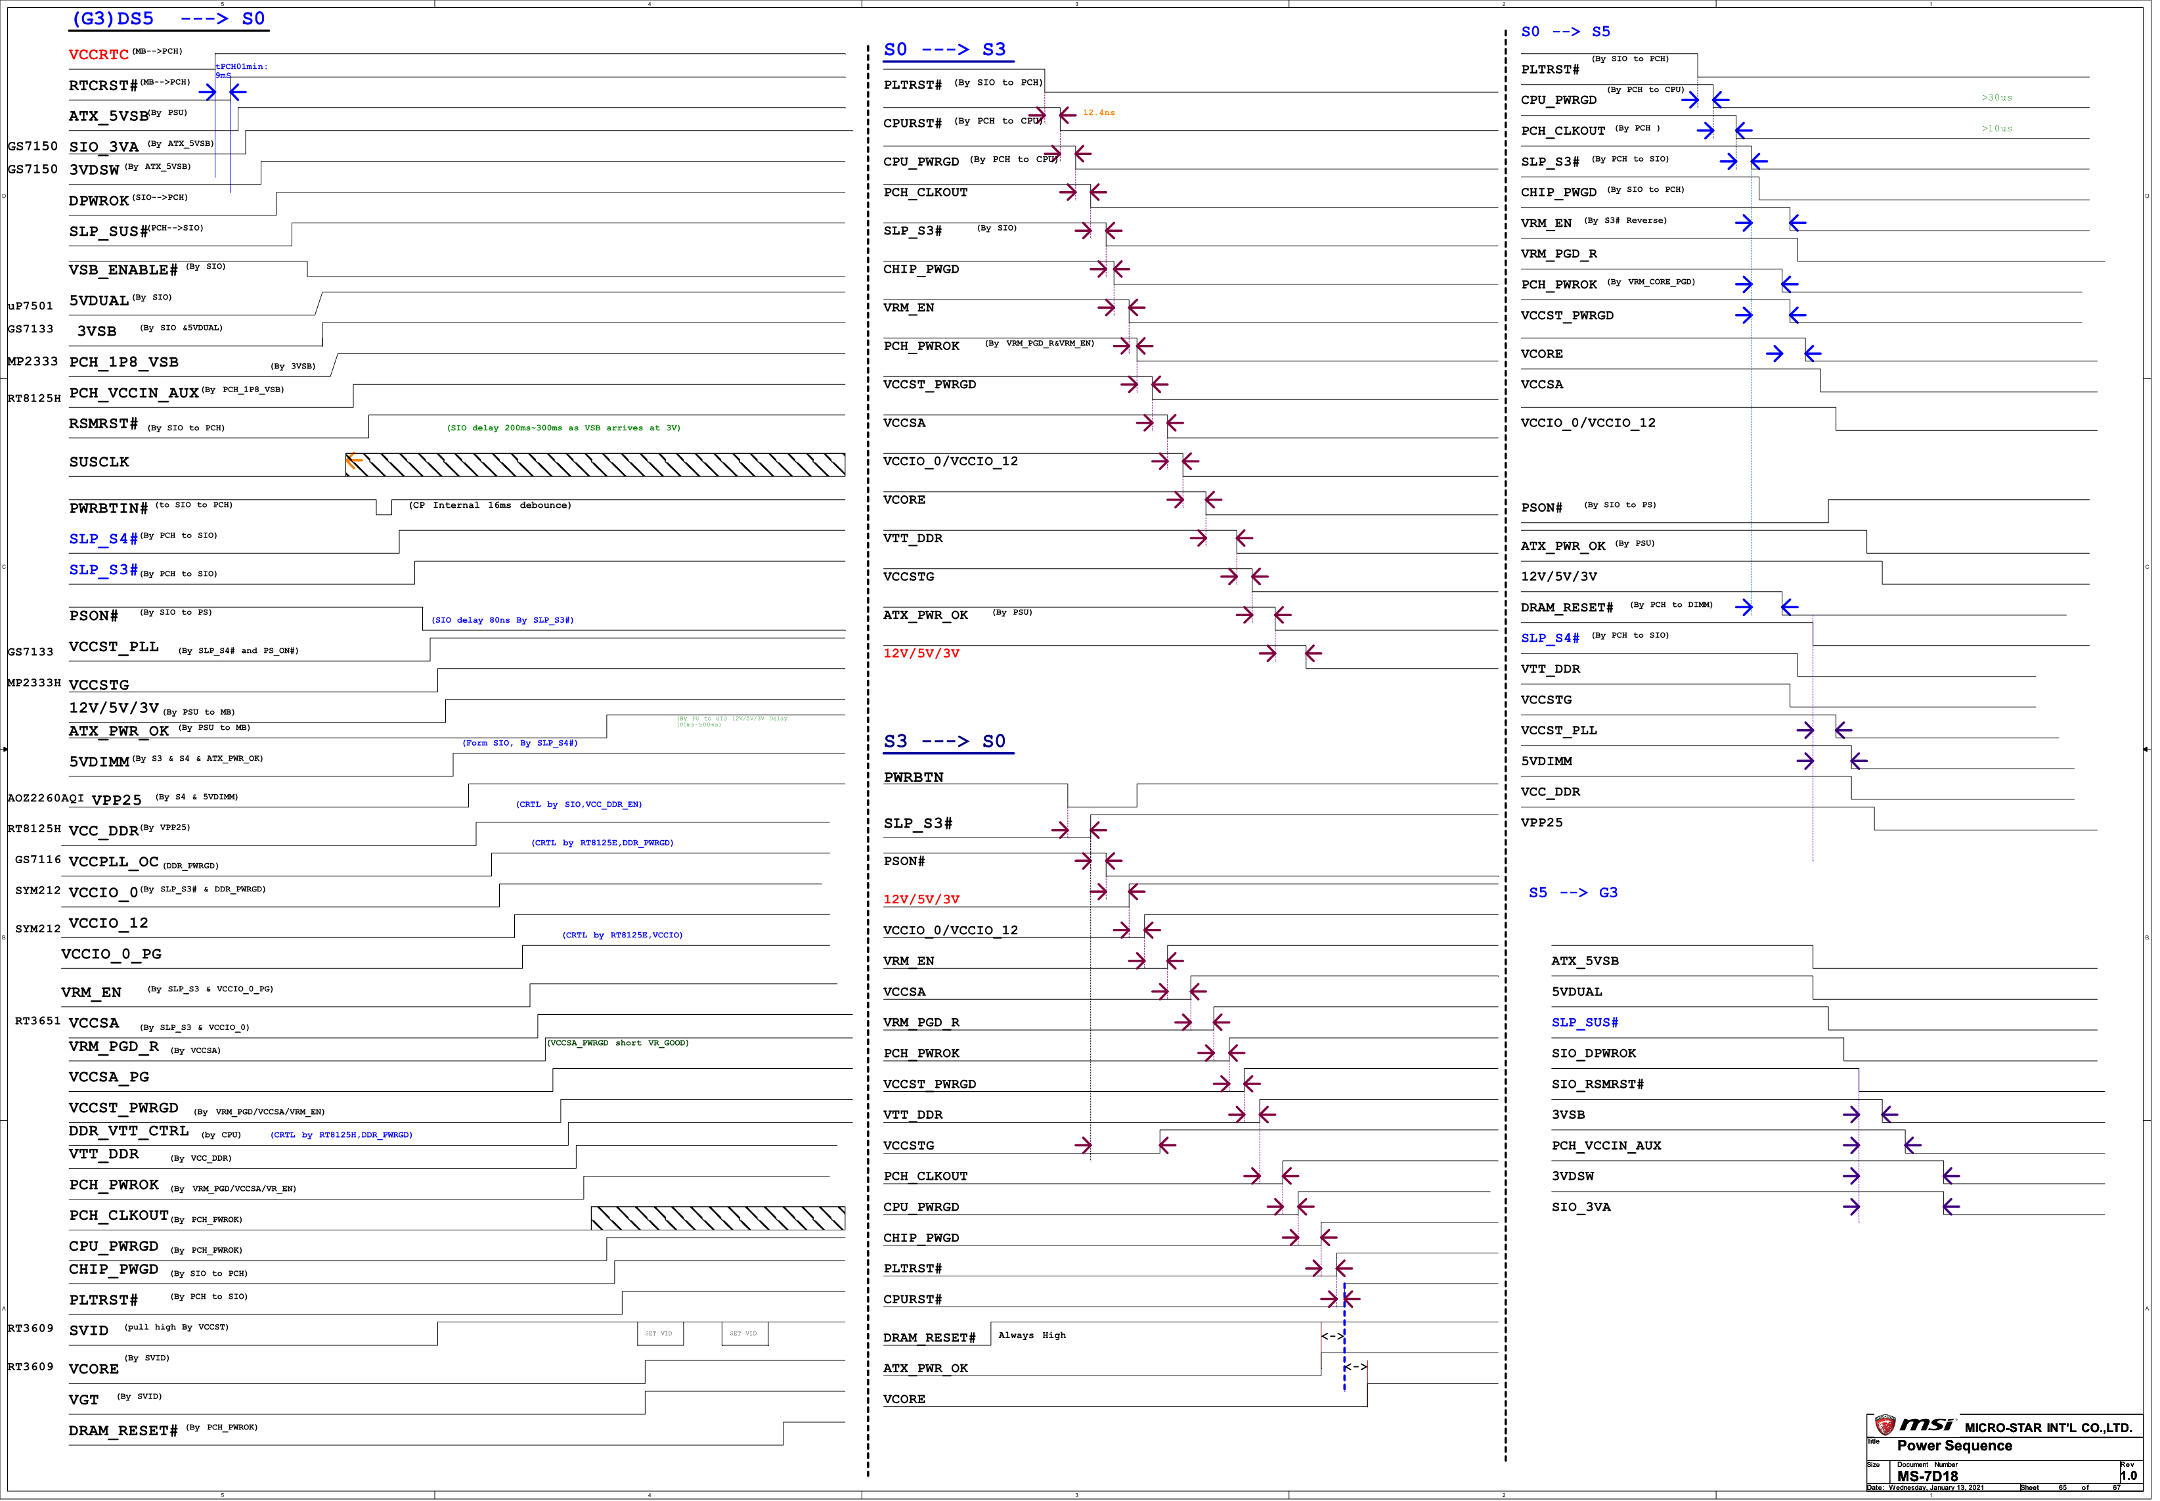Click the blue SLP_SUS# label in S5-->G3

(1585, 1022)
